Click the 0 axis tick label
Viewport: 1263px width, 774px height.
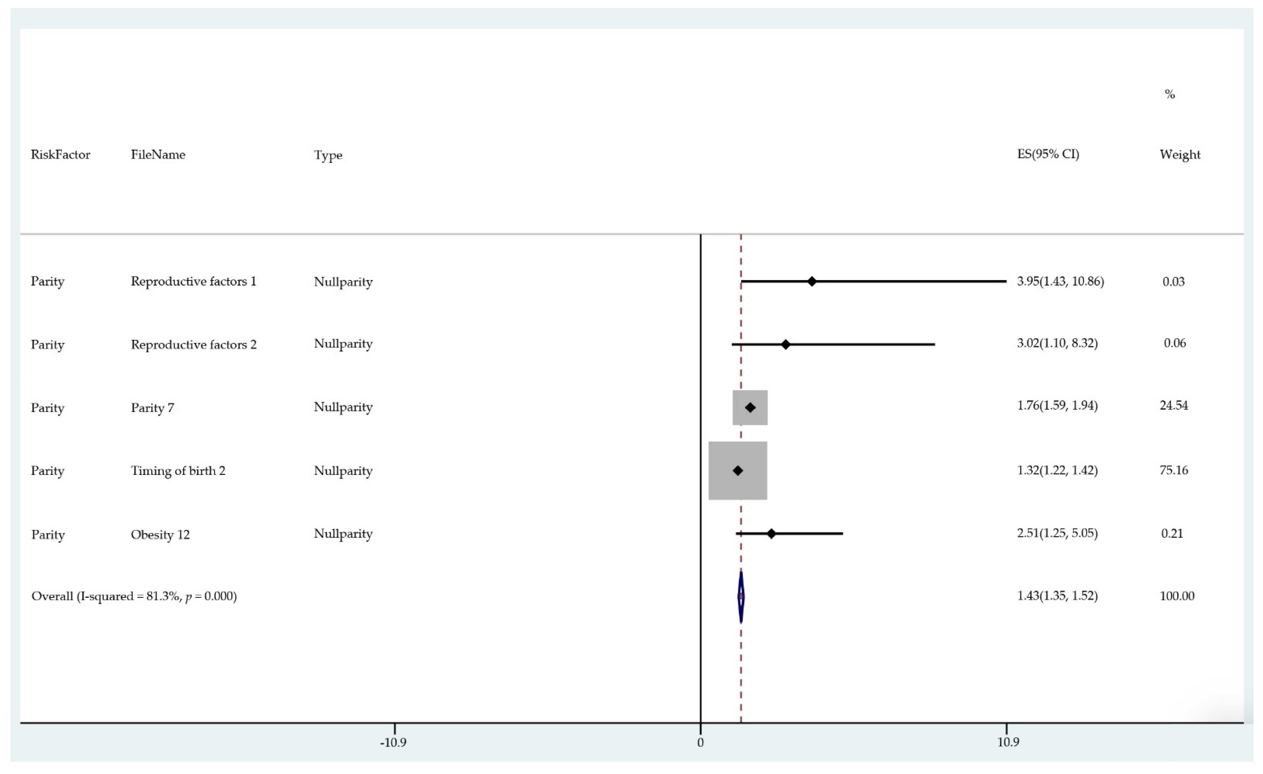pos(700,743)
